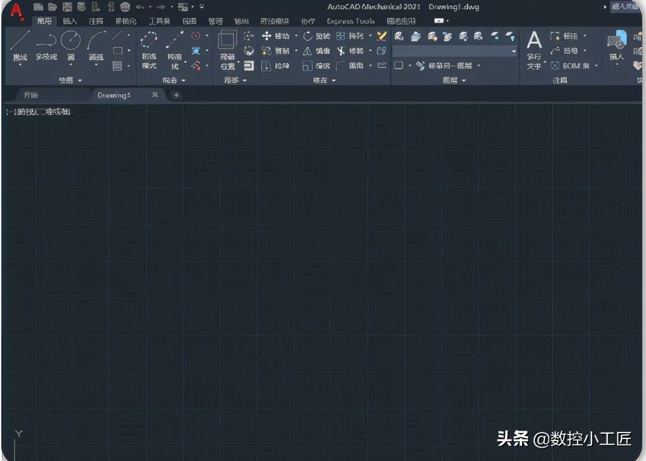Select the Array tool
Screen dimensions: 646x461
(x=350, y=36)
